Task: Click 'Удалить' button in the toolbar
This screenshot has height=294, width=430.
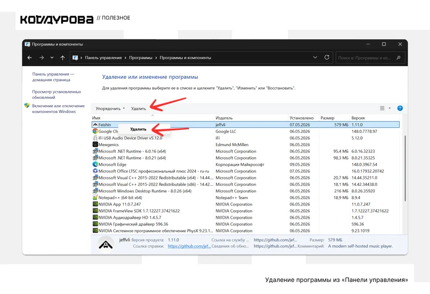Action: 139,109
